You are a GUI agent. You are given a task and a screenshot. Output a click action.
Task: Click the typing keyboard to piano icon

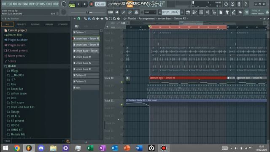110,12
